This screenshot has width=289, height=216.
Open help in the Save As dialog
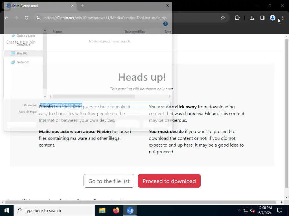coord(165,24)
